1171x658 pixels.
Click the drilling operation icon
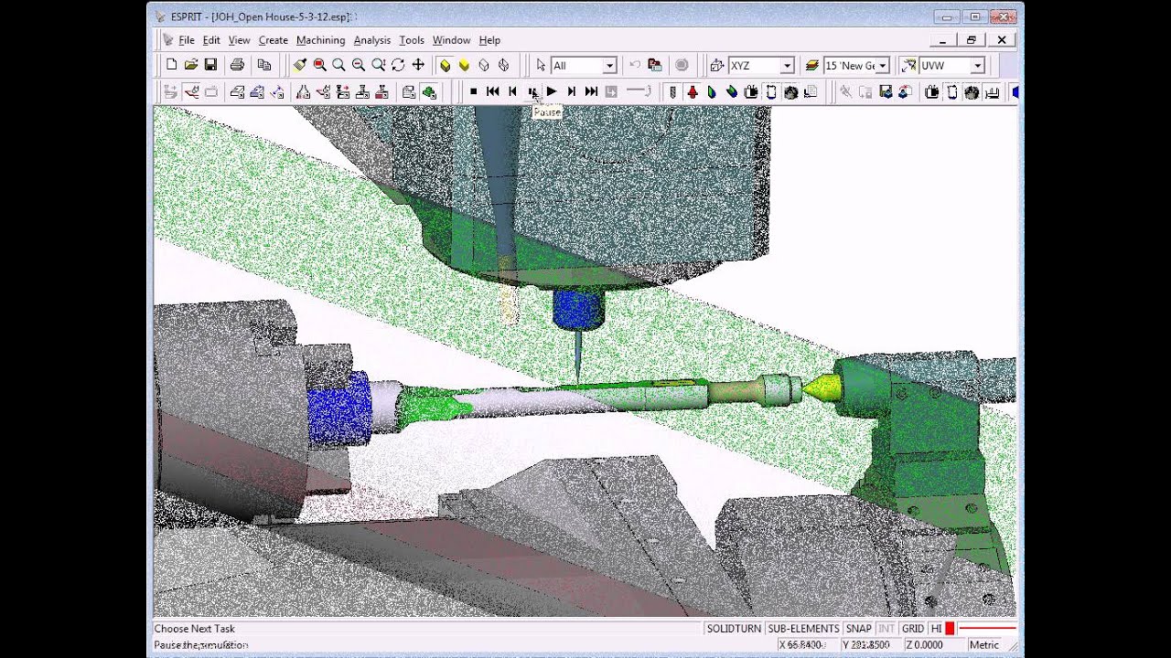click(x=362, y=91)
